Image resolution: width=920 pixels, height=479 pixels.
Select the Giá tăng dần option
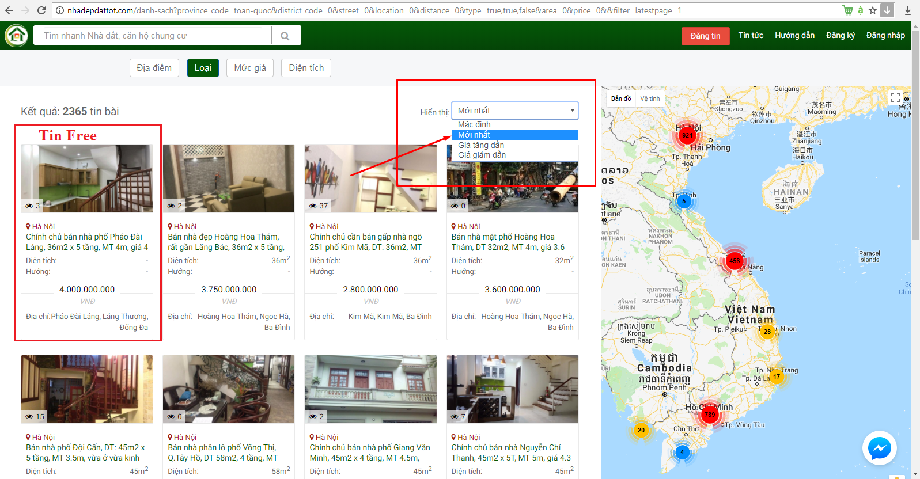pyautogui.click(x=515, y=145)
